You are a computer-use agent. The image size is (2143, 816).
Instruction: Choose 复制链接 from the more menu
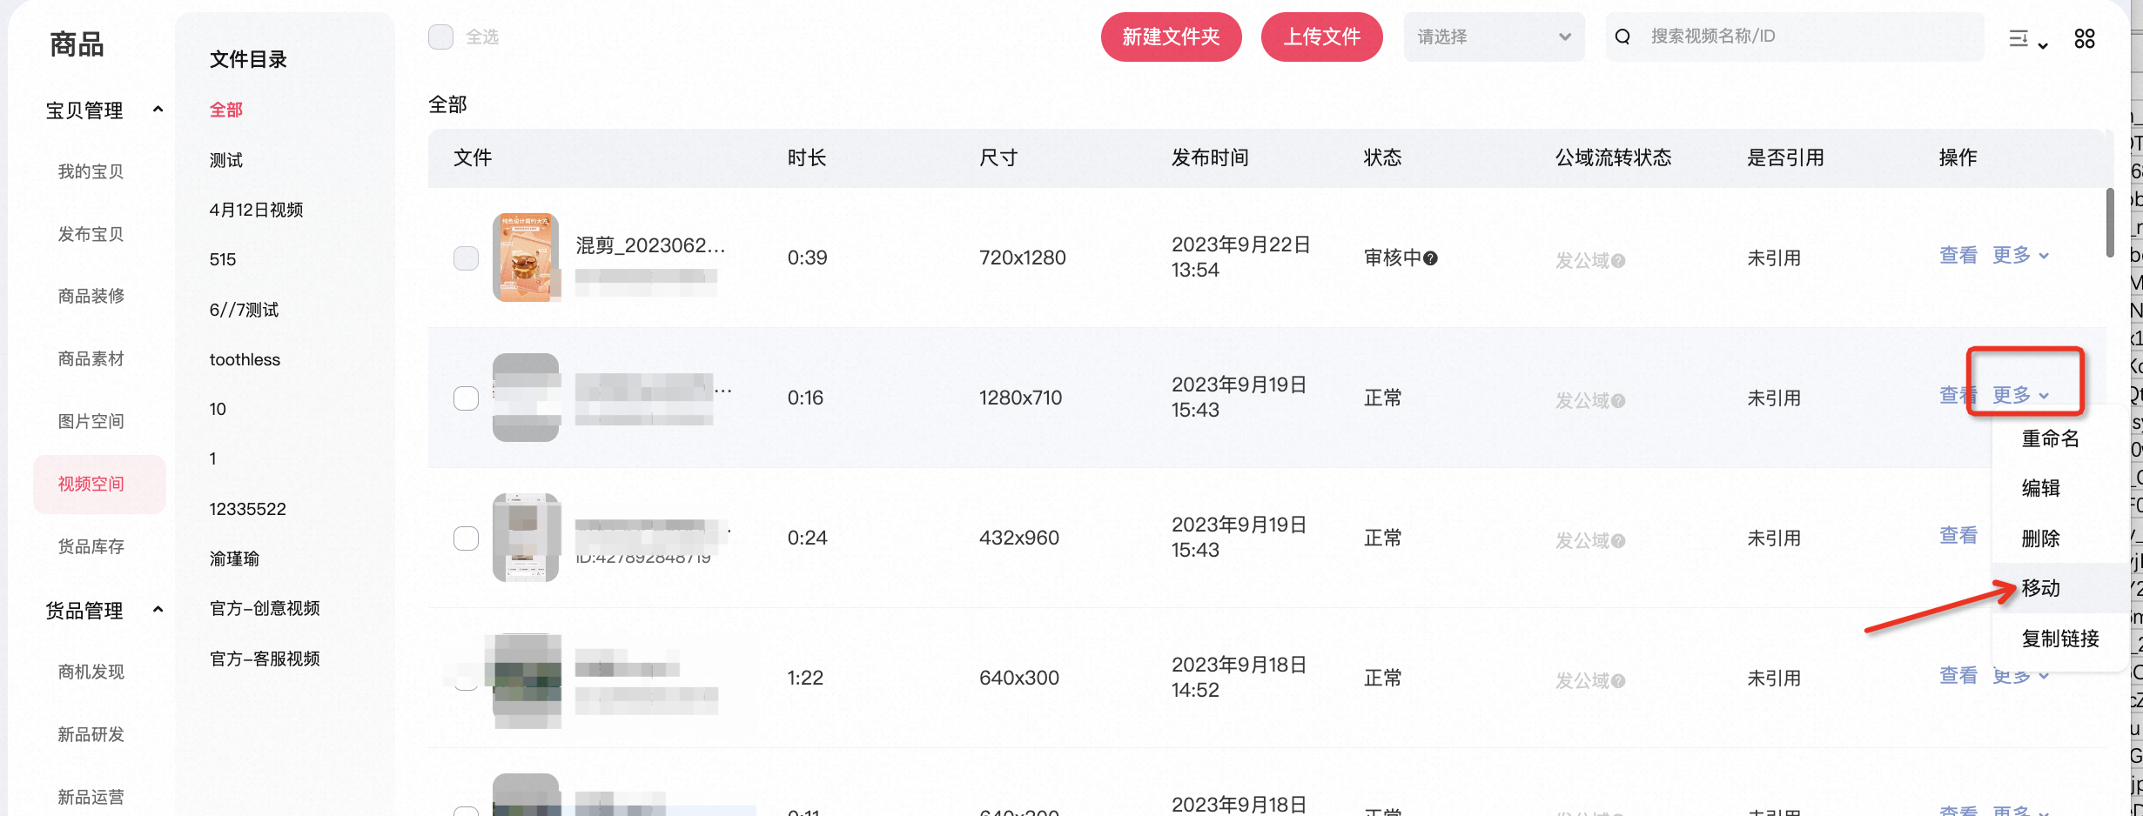2060,639
